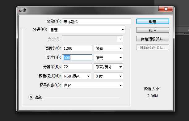
Task: Open the 宽度 unit dropdown 像素
Action: coord(108,48)
